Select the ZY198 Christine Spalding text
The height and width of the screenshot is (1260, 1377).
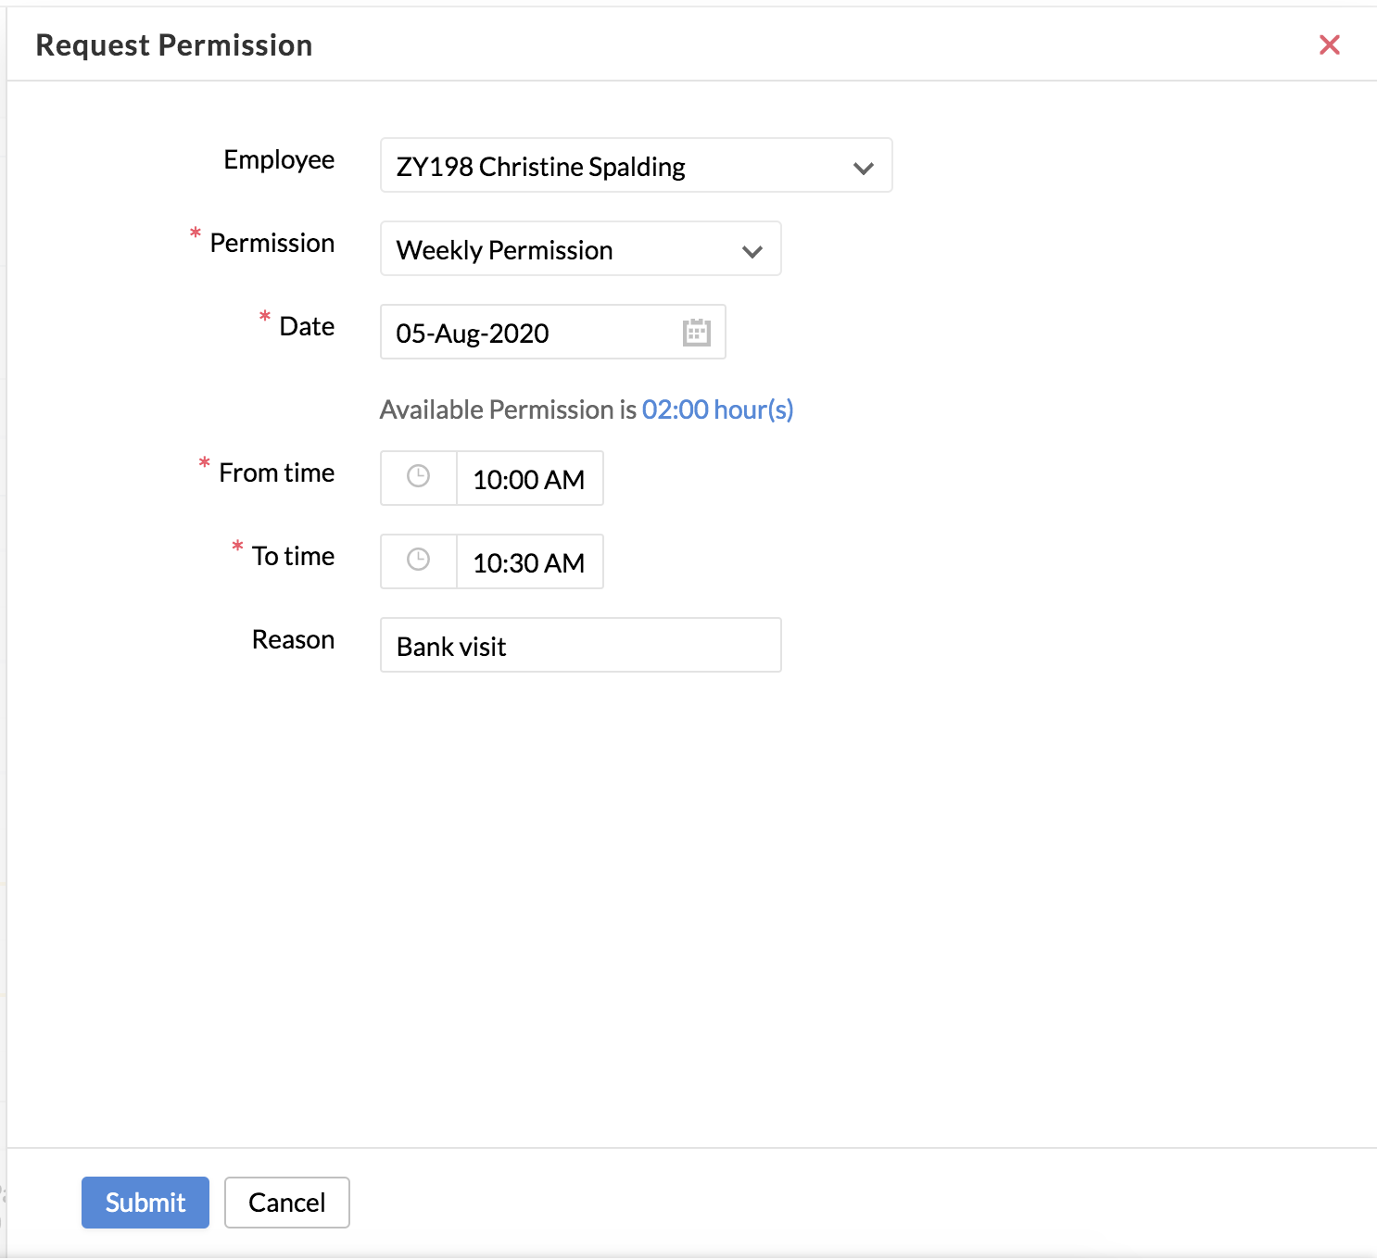[540, 167]
